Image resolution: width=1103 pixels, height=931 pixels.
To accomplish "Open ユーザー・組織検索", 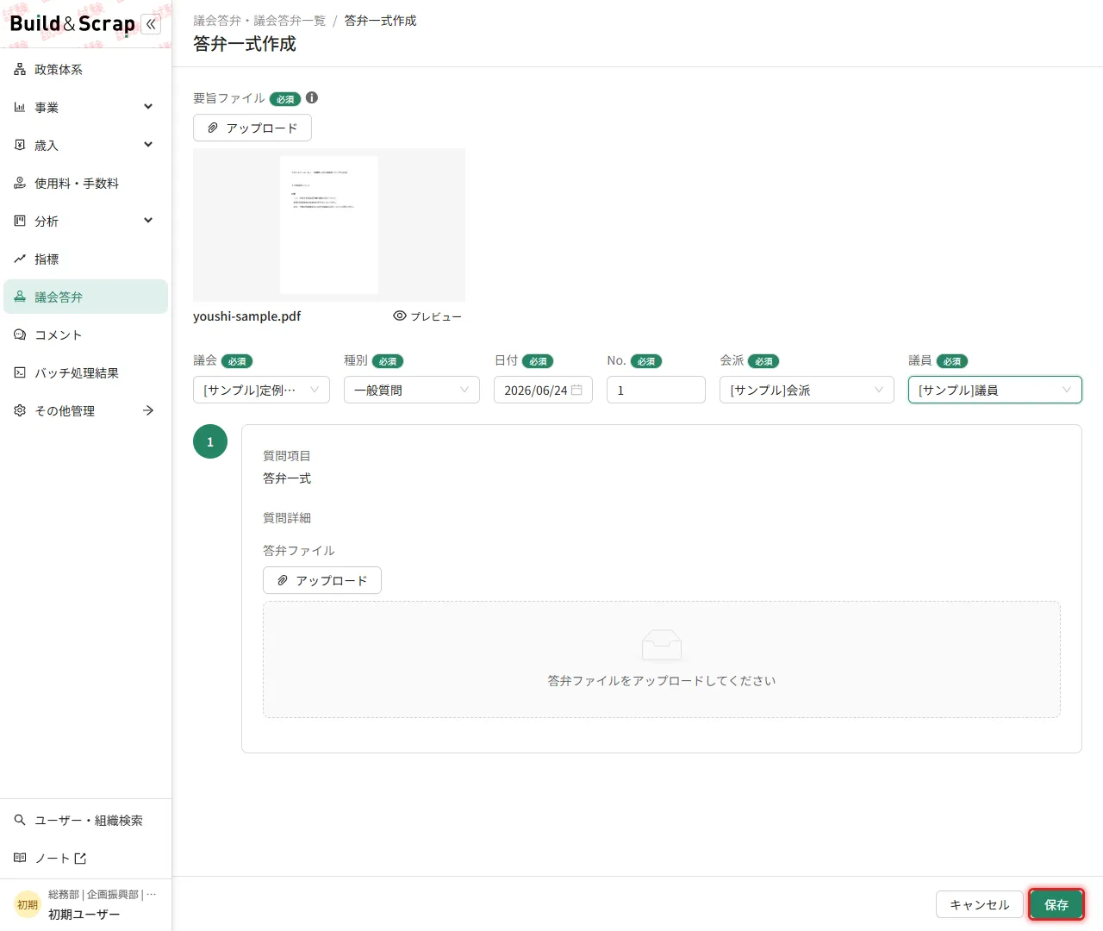I will pyautogui.click(x=86, y=820).
